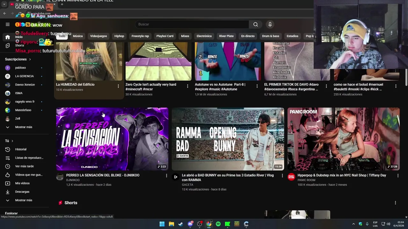Select the Música filter chip

click(x=78, y=36)
